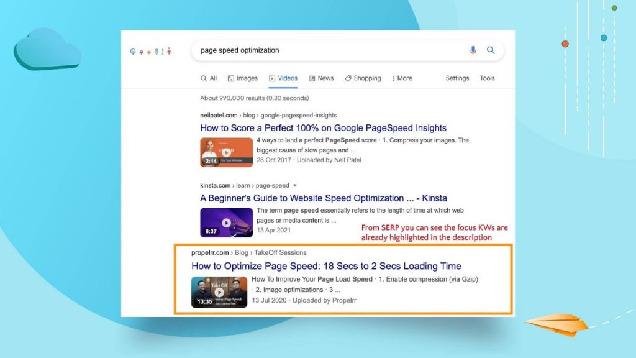The height and width of the screenshot is (358, 636).
Task: Click the search box with page speed optimization
Action: (x=348, y=50)
